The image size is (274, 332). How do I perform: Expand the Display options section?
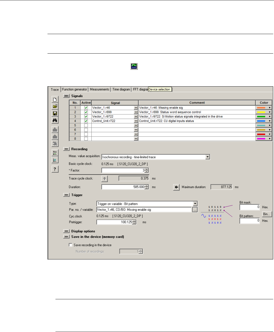pyautogui.click(x=66, y=231)
